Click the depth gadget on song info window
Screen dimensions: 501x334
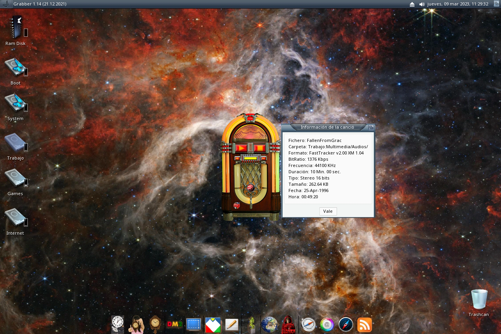(371, 127)
